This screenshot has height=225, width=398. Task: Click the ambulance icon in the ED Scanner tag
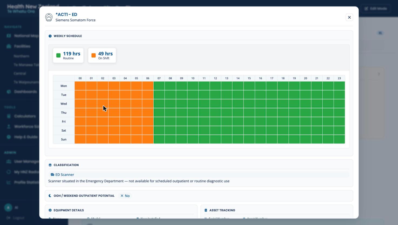52,175
